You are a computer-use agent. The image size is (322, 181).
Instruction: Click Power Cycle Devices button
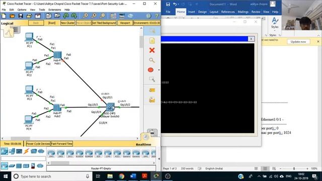click(x=38, y=144)
